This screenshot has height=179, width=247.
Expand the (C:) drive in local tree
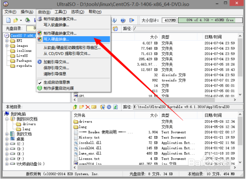(x=7, y=144)
